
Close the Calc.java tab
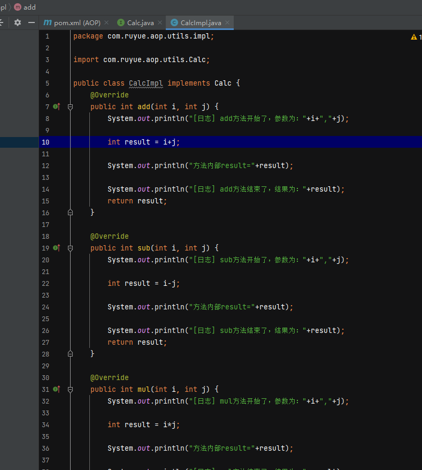coord(159,22)
